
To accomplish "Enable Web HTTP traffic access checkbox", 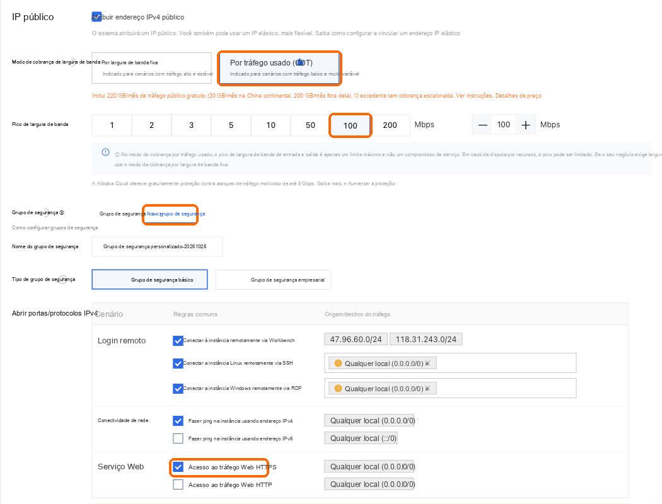I will pyautogui.click(x=178, y=484).
